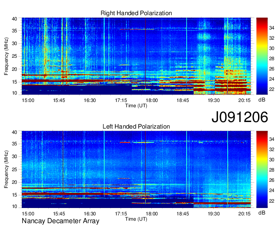279x226 pixels.
Task: Click the 15 MHz tick in the bottom plot
Action: coord(14,195)
